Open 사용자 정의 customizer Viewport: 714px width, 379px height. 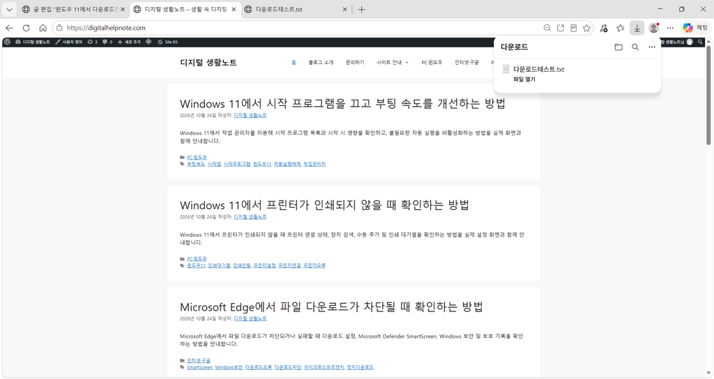69,42
